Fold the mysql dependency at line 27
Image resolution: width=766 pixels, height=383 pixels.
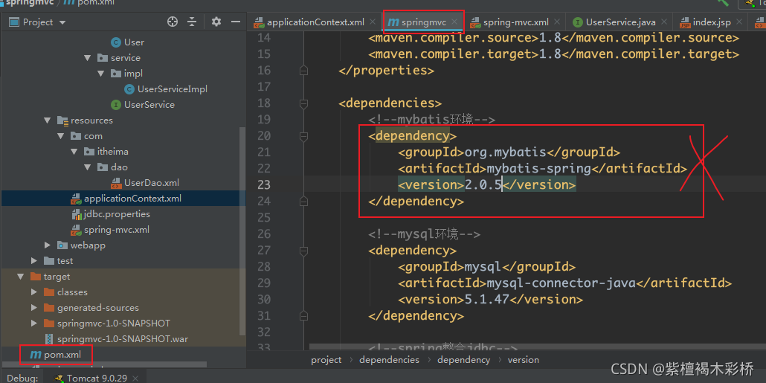click(x=304, y=251)
